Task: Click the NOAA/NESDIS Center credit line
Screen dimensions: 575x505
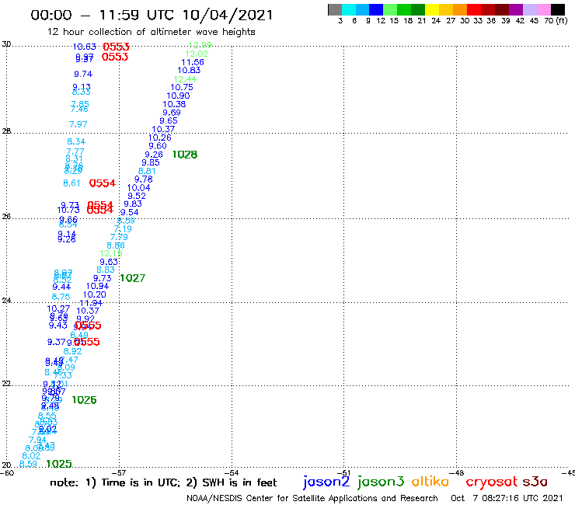Action: click(312, 498)
